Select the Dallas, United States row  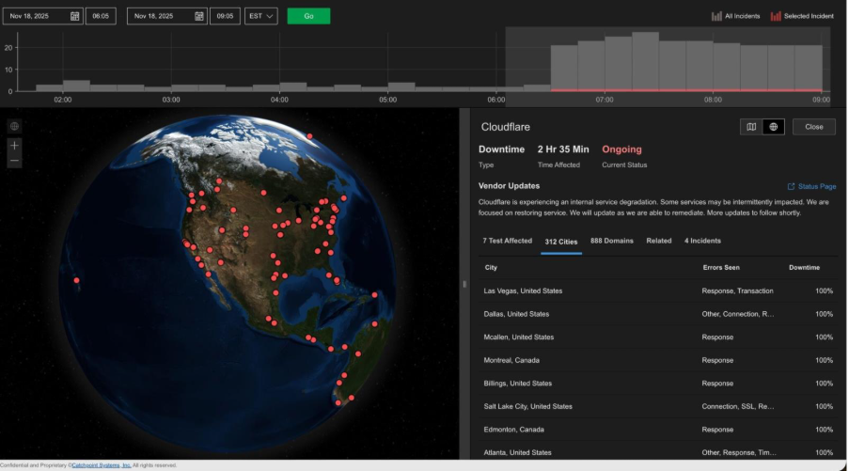tap(658, 314)
